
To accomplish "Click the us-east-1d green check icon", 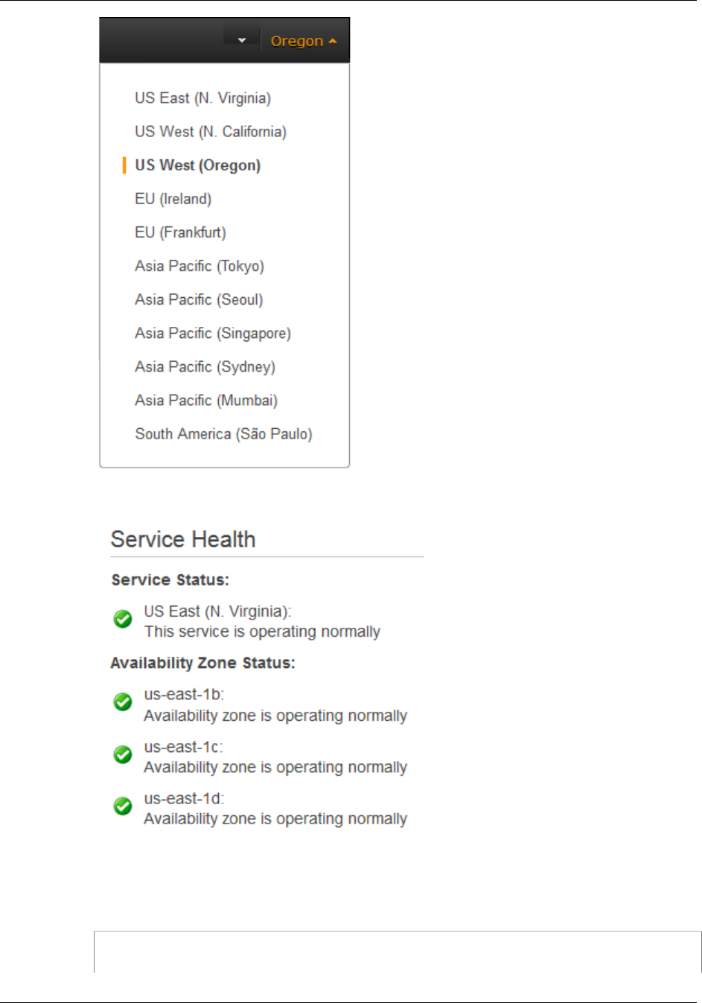I will point(123,806).
